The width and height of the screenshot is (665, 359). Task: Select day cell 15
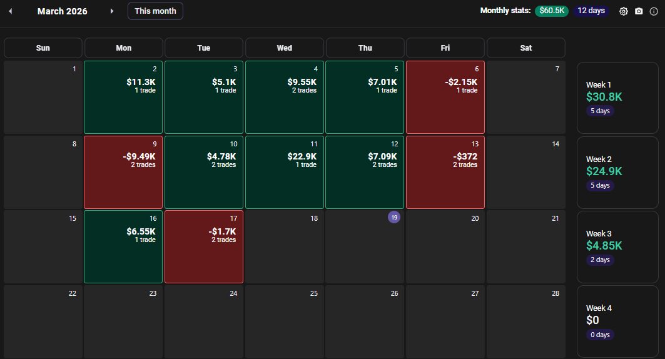coord(43,246)
